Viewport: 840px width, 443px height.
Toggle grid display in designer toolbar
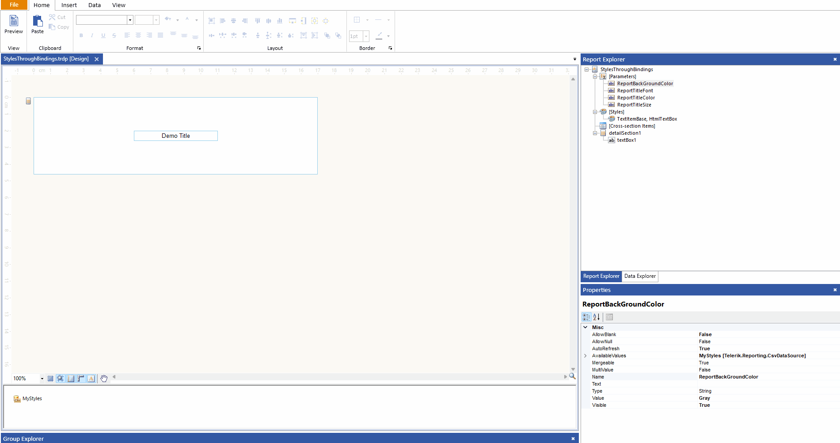[50, 379]
